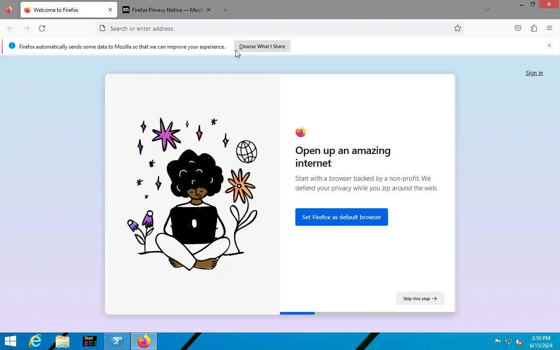
Task: Open Save to Pocket icon
Action: [x=518, y=28]
